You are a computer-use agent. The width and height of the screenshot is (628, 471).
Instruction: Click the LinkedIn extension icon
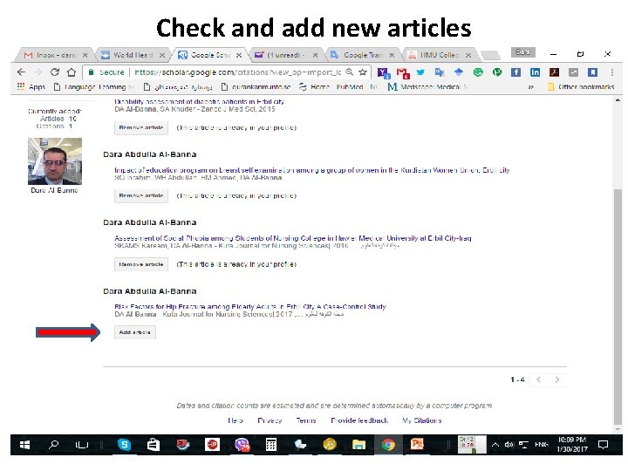click(x=535, y=72)
